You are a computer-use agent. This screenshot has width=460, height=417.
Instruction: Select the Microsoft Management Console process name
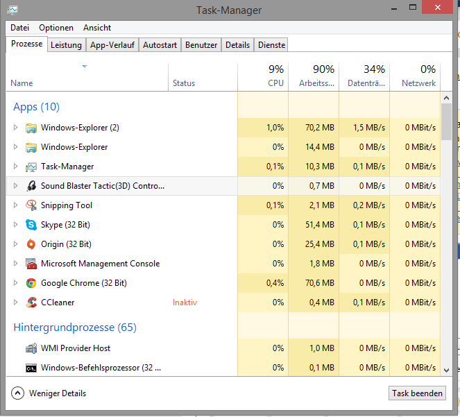coord(101,264)
